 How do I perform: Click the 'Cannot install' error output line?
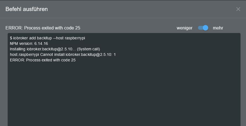tap(63, 54)
